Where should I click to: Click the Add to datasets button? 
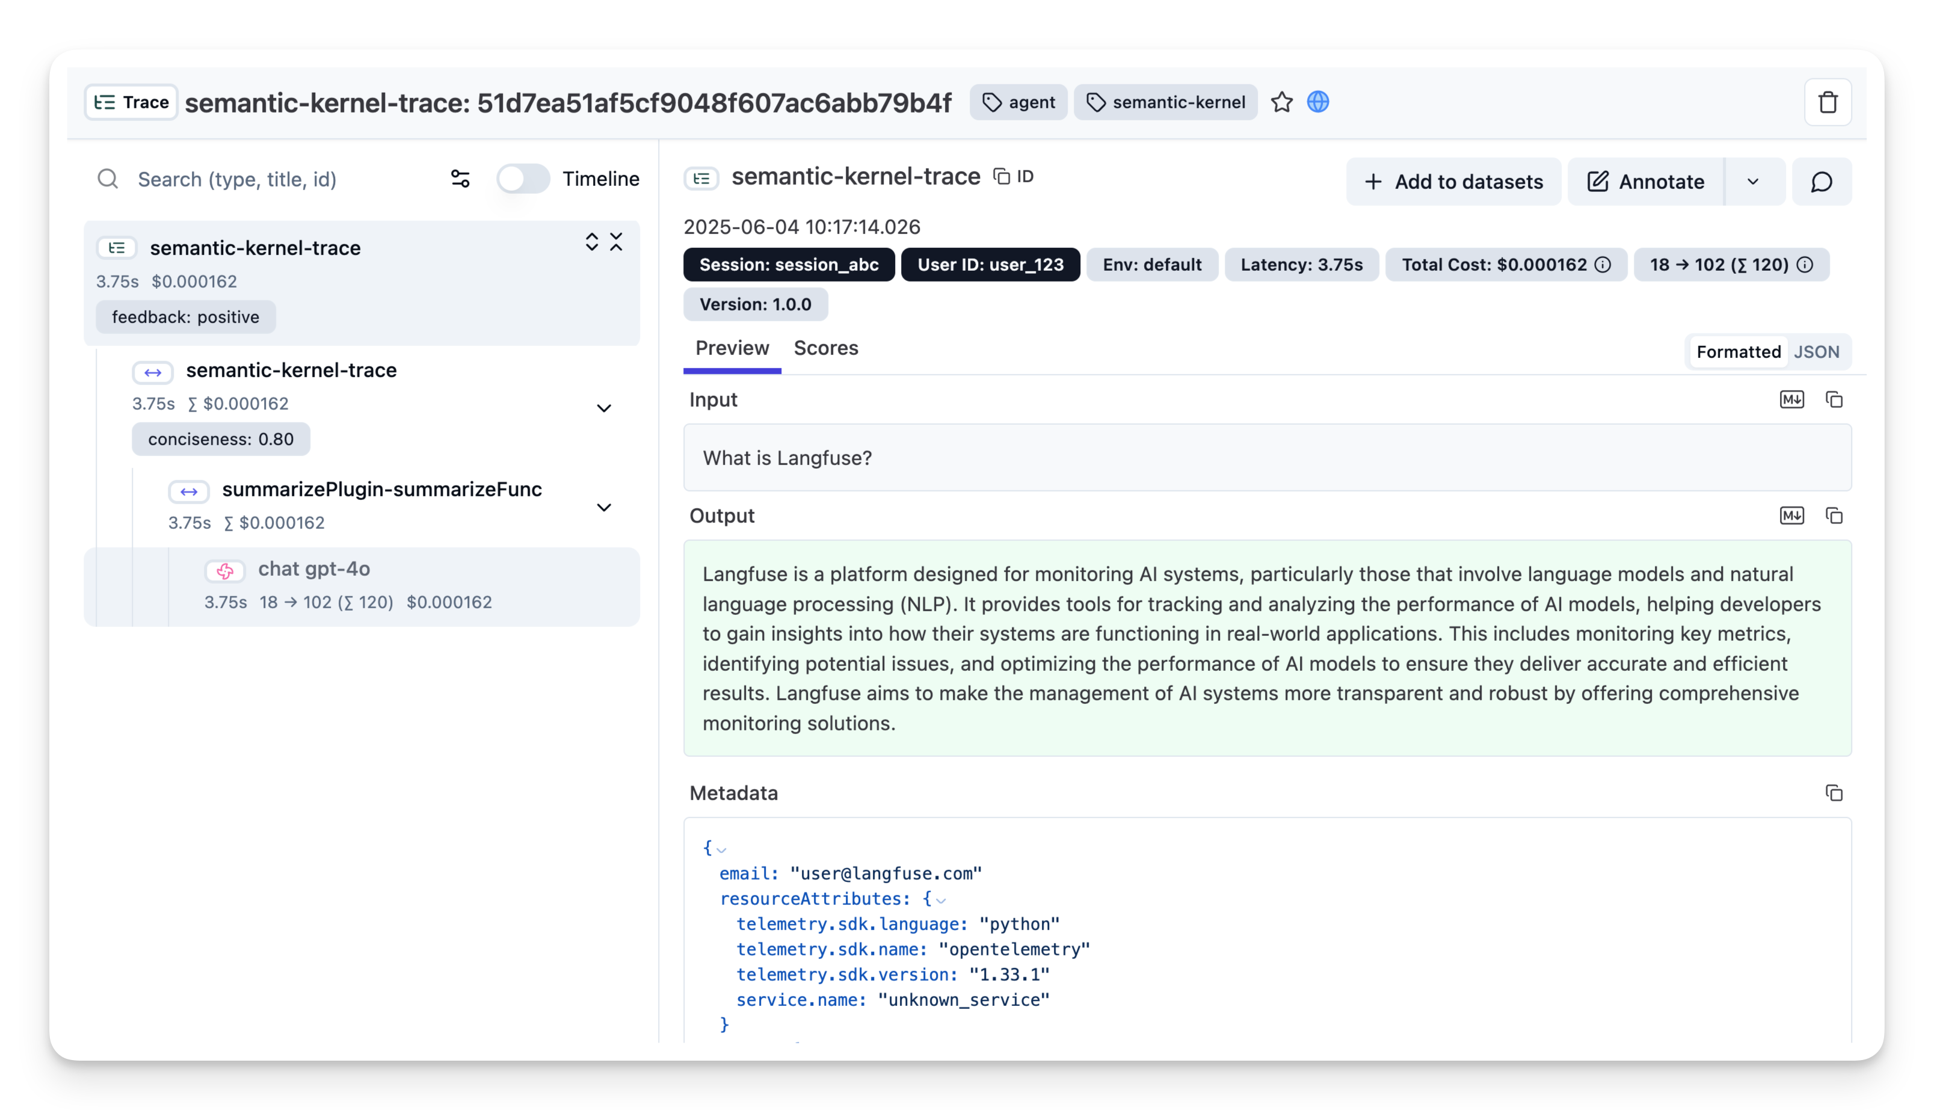pyautogui.click(x=1452, y=182)
